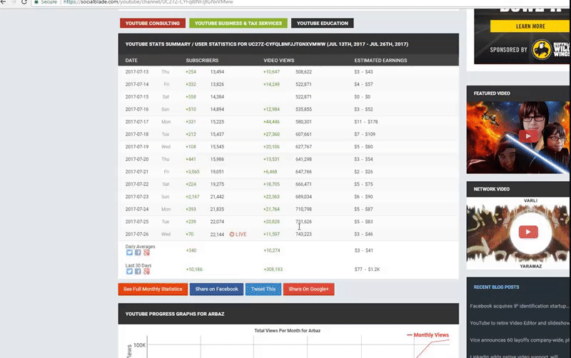Screen dimensions: 571x358
Task: Click the Share on Facebook button
Action: tap(217, 290)
